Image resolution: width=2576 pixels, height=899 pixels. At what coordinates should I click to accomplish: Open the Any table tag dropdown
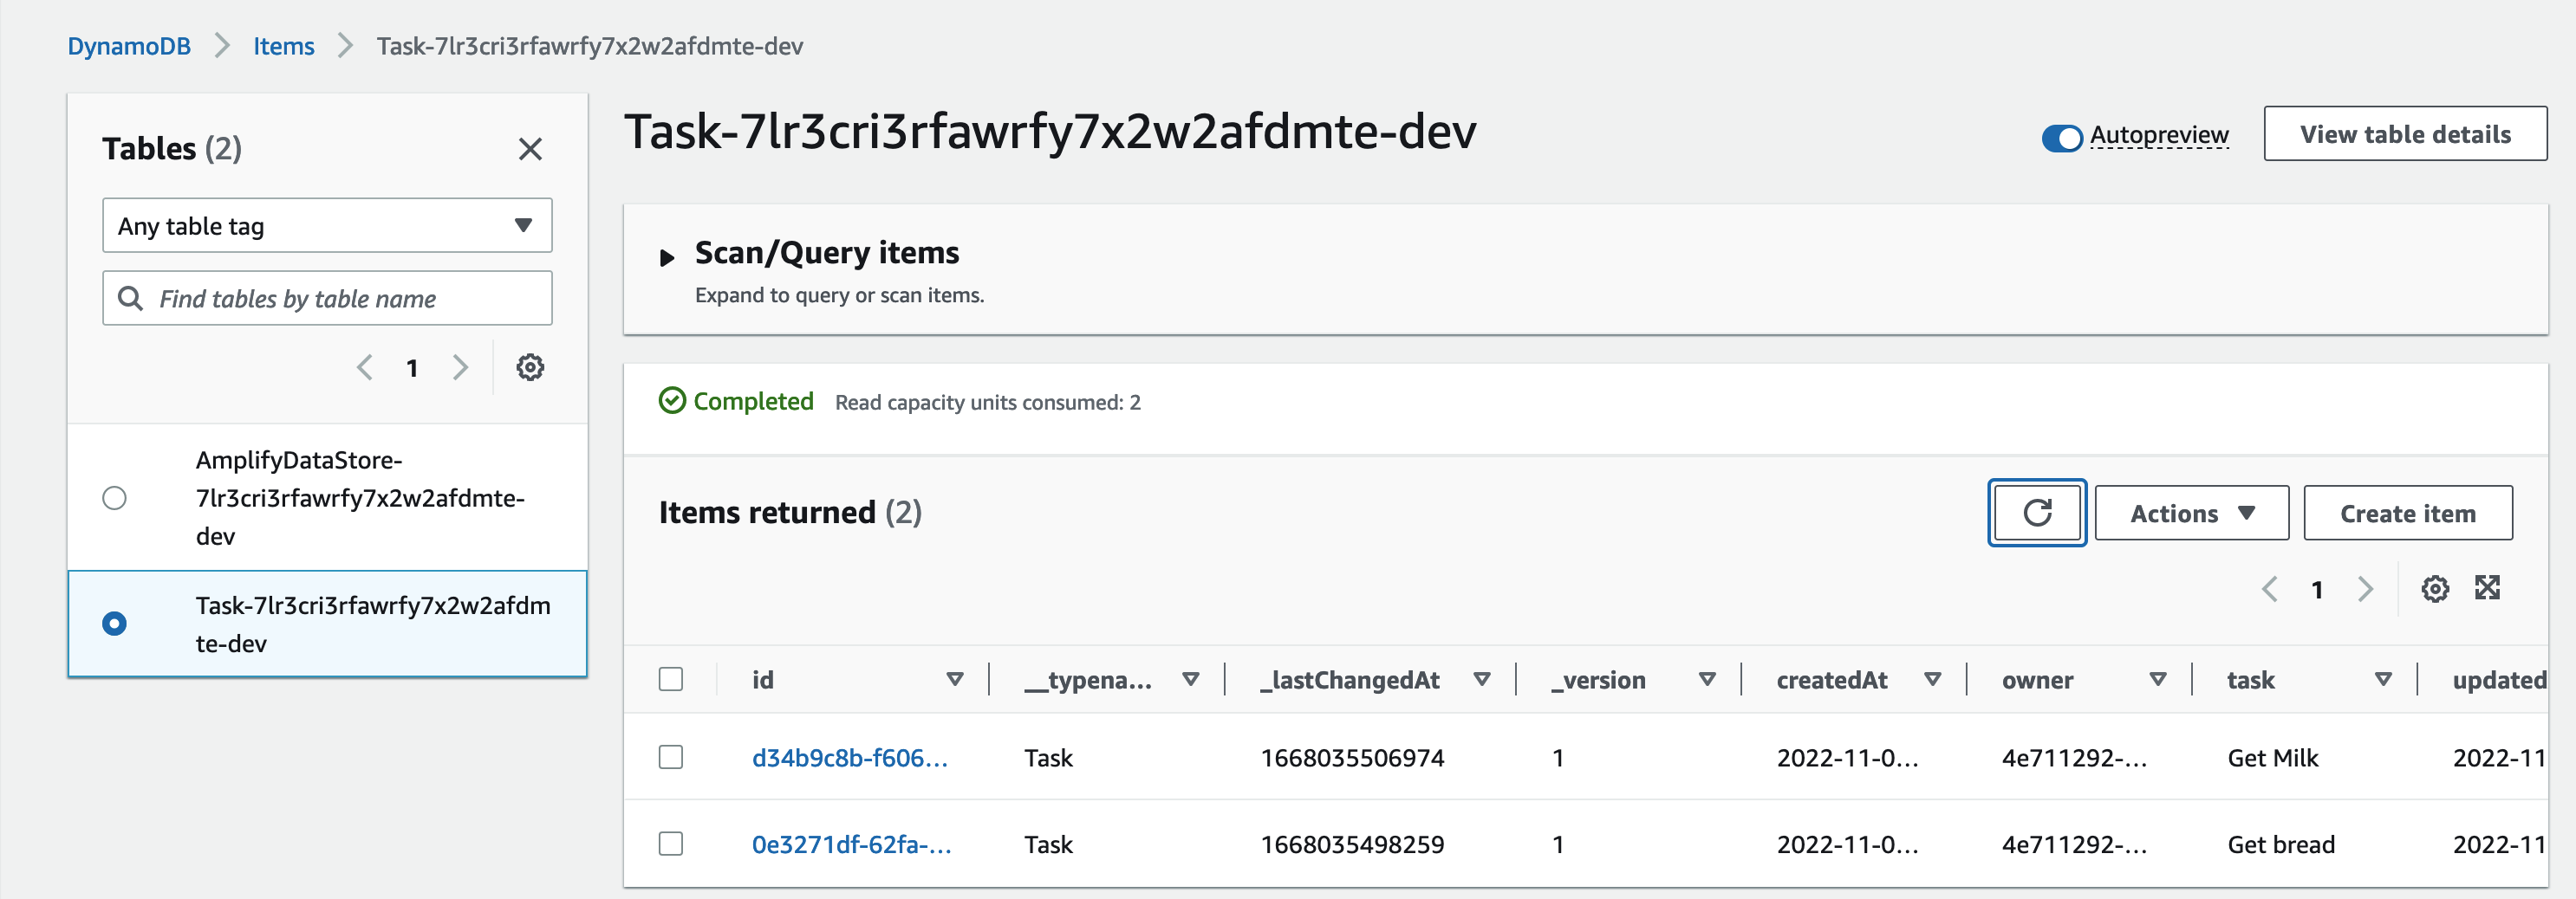pyautogui.click(x=327, y=226)
